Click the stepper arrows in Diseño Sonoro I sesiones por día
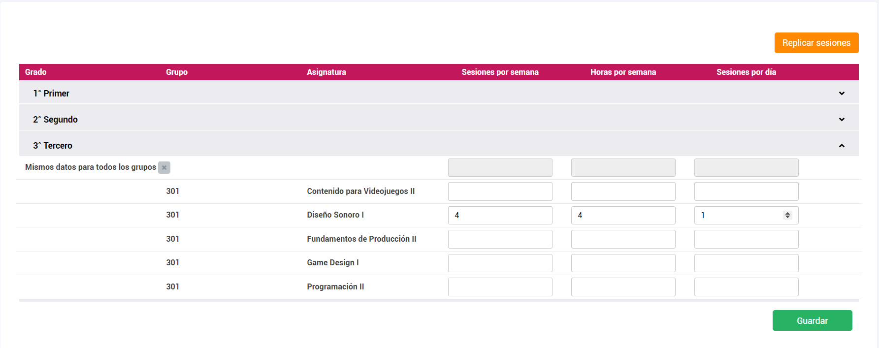 [x=787, y=215]
